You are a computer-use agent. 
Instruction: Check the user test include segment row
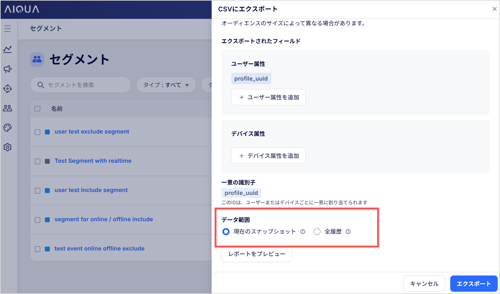click(x=38, y=191)
